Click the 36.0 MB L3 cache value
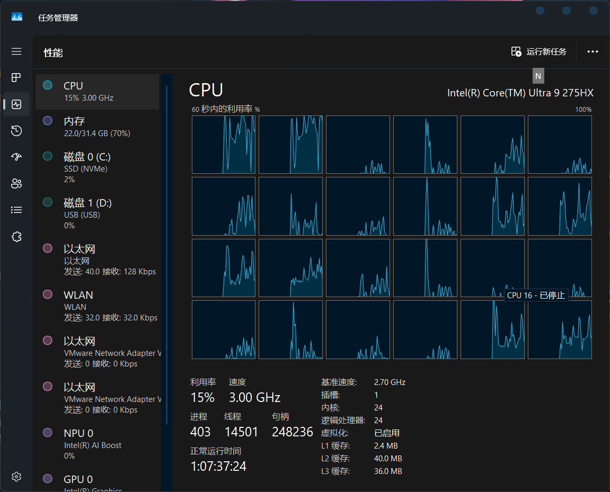Image resolution: width=610 pixels, height=492 pixels. click(388, 471)
